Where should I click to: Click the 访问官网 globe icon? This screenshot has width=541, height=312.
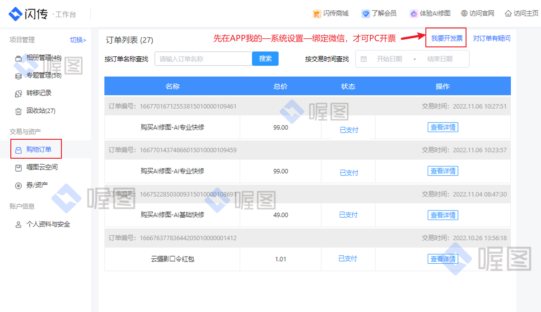(464, 14)
